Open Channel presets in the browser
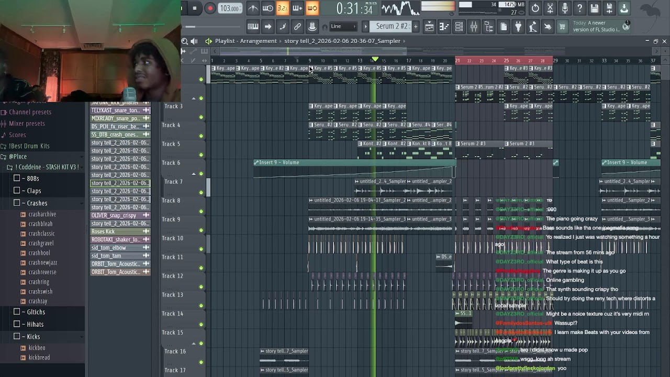This screenshot has width=670, height=377. coord(30,112)
